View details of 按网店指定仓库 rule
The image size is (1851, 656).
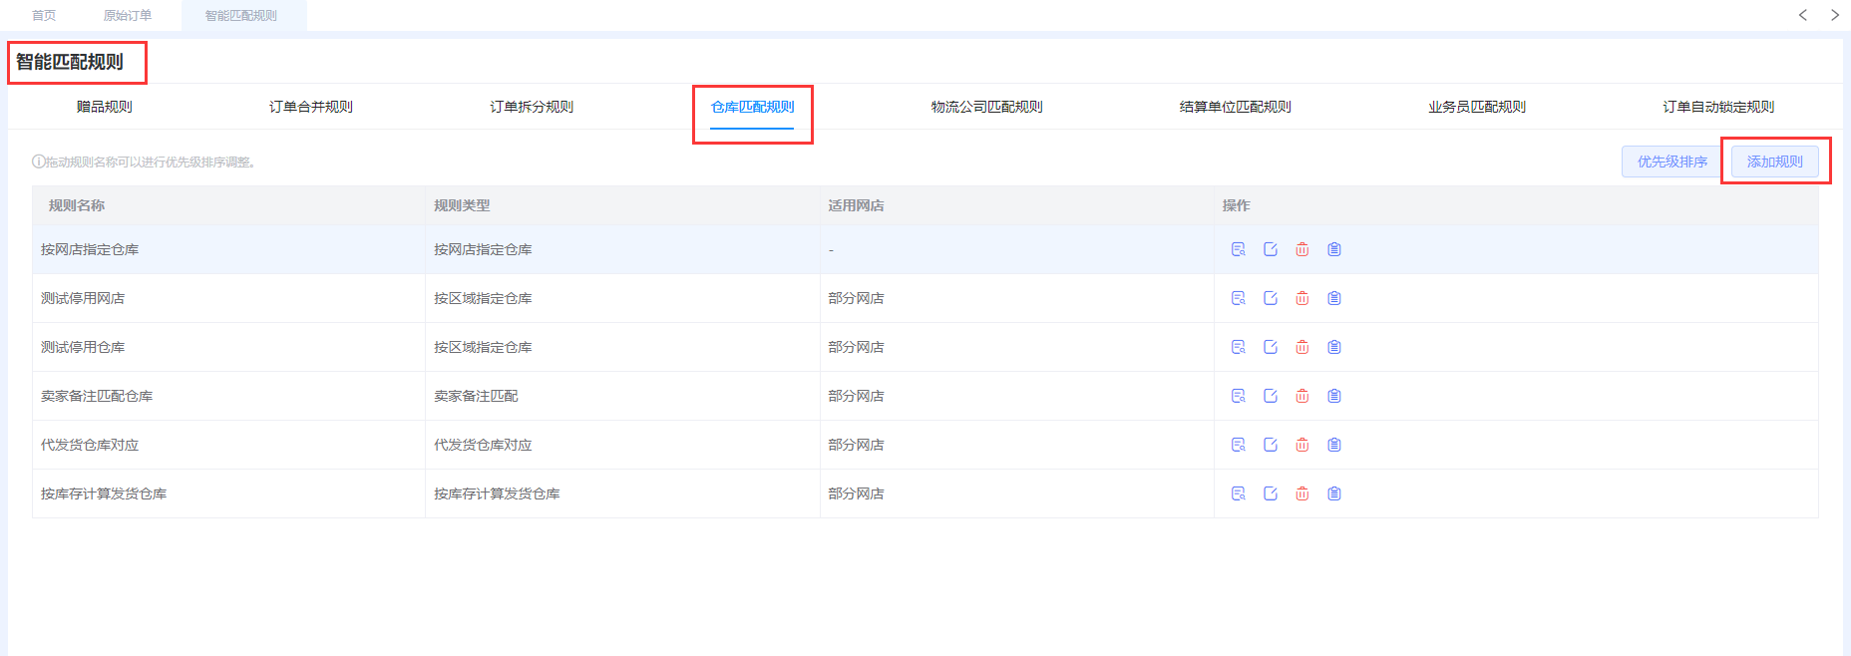(1239, 249)
